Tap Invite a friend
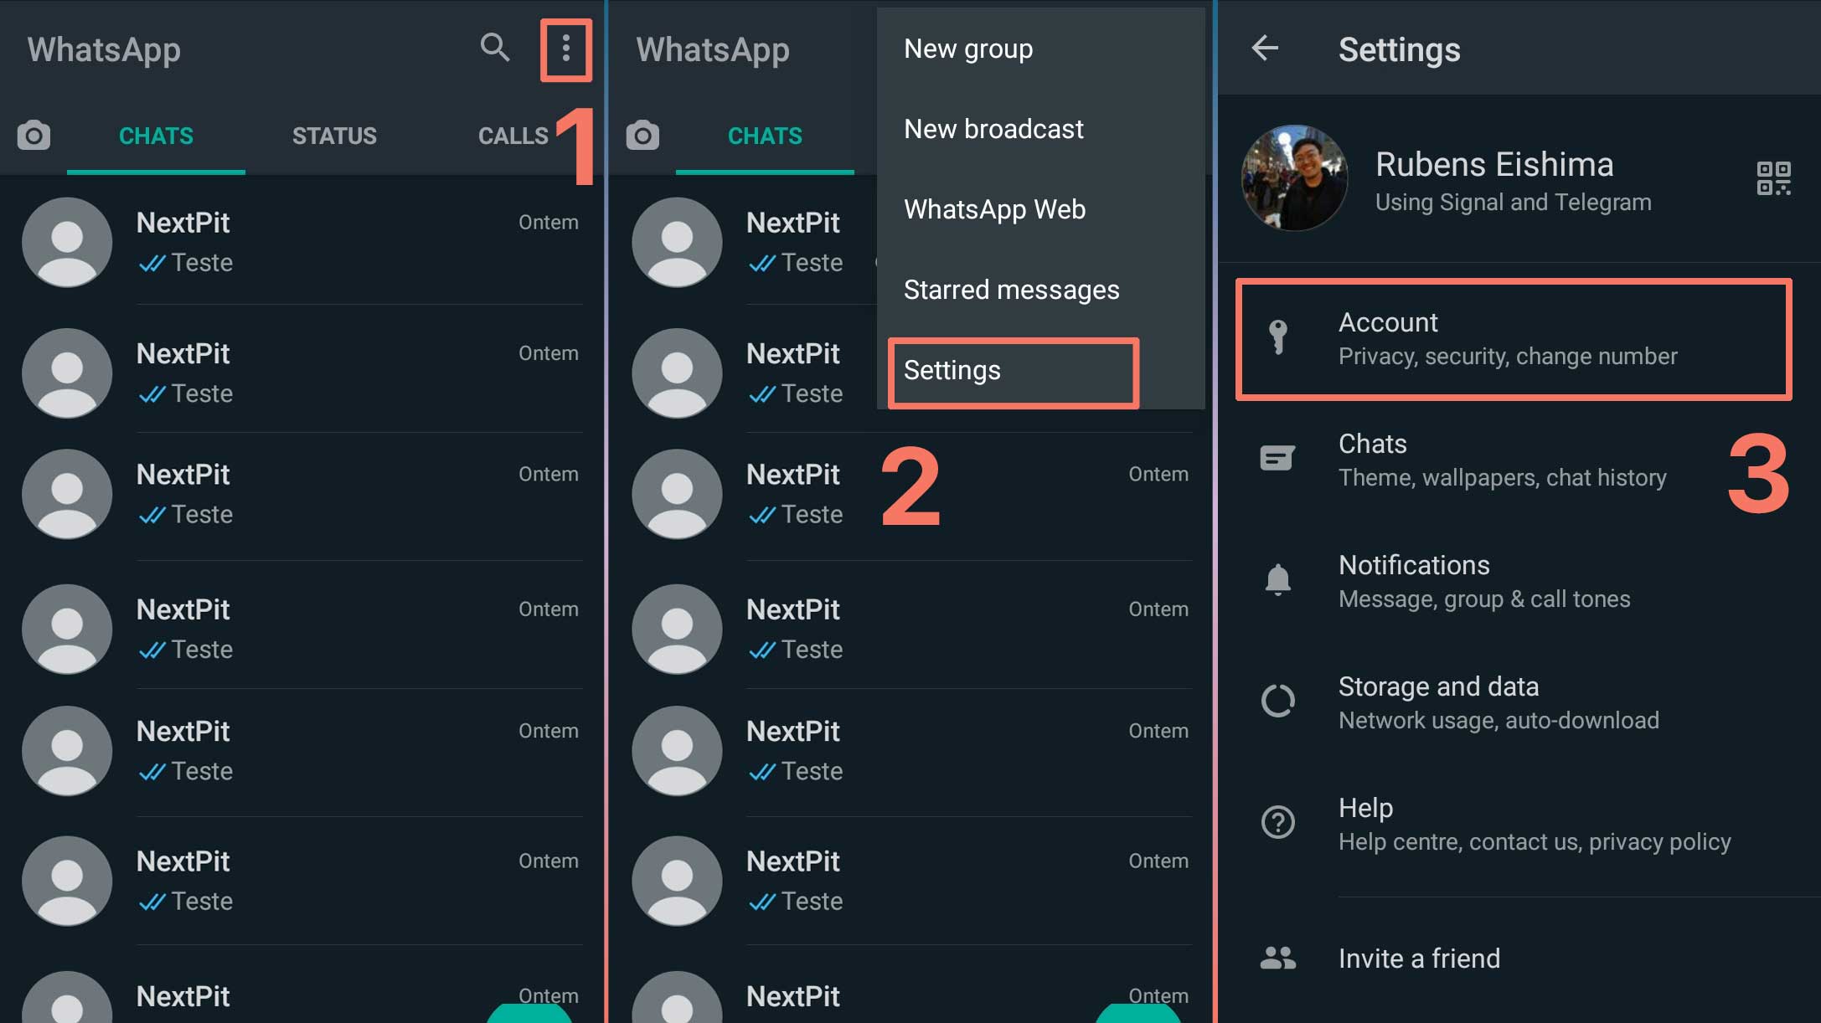Image resolution: width=1821 pixels, height=1023 pixels. coord(1519,958)
